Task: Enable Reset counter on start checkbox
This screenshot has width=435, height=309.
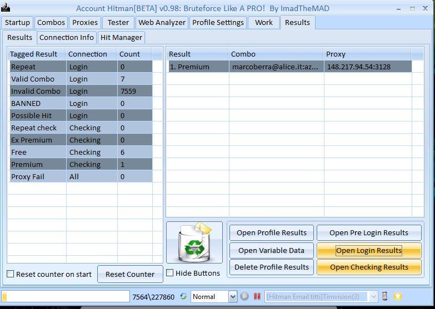Action: coord(10,274)
